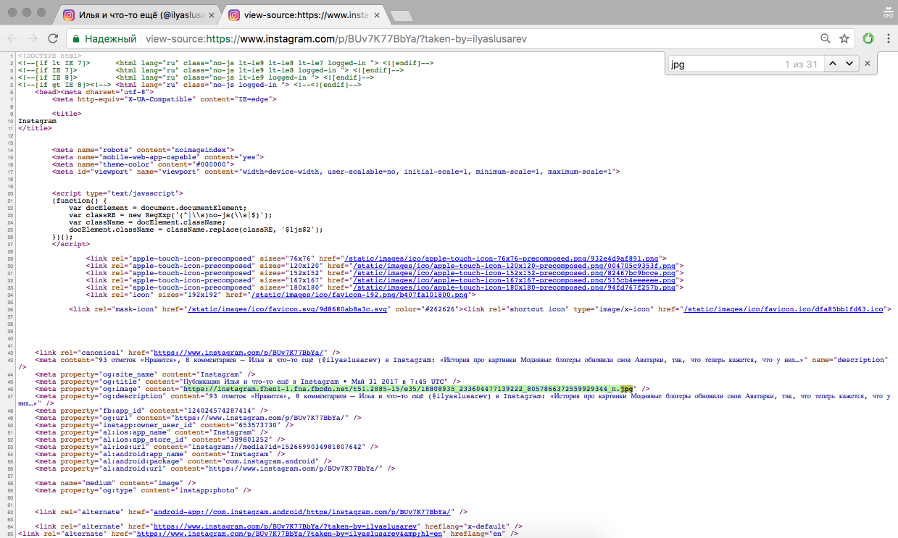Go forward with the forward arrow
898x538 pixels.
[33, 38]
